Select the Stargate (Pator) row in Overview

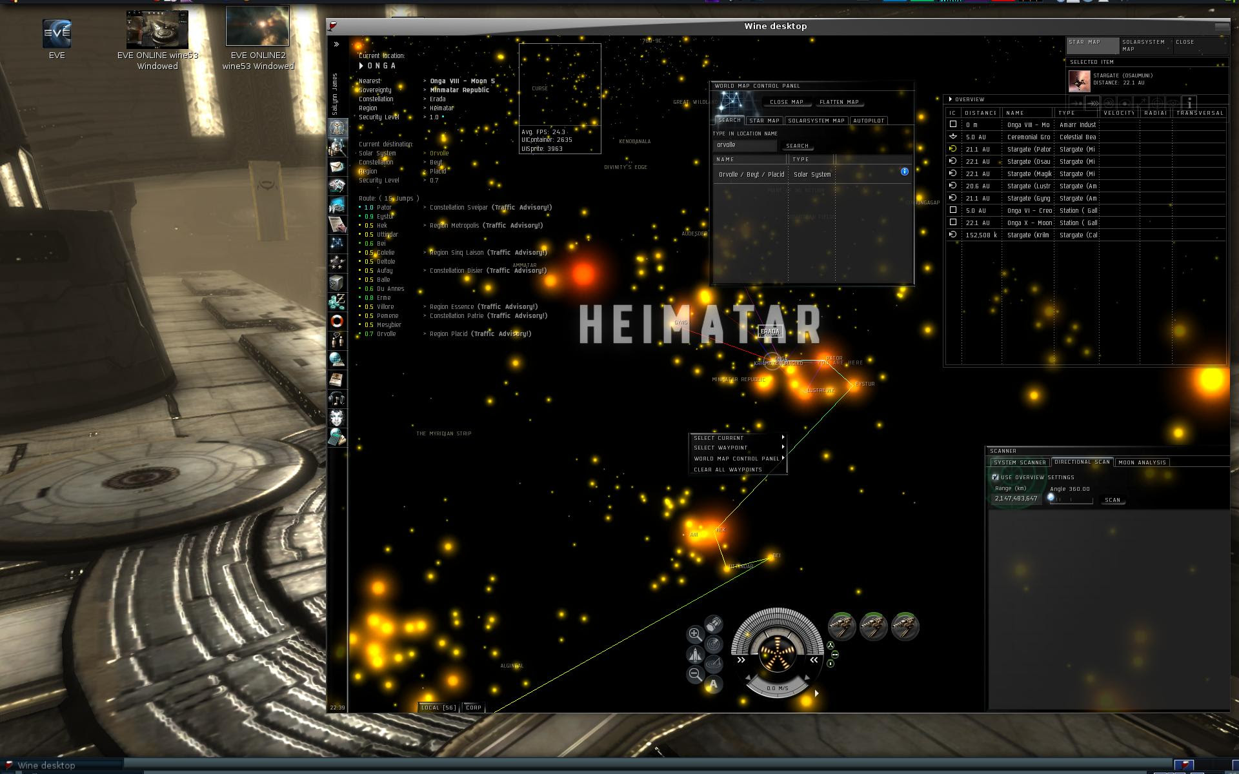[1085, 149]
